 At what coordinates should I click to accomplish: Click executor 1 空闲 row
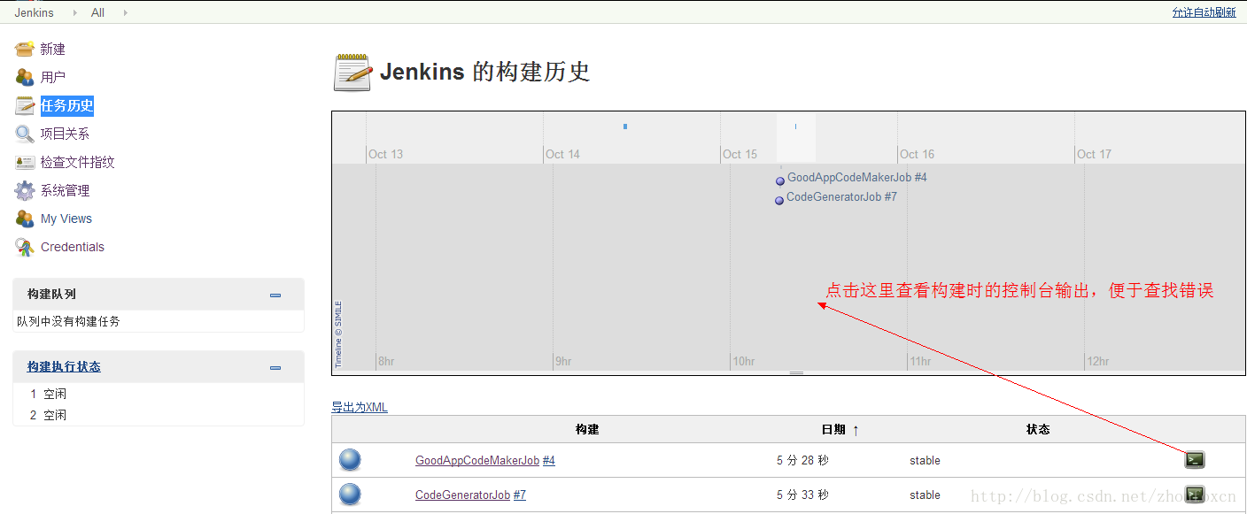click(x=158, y=394)
